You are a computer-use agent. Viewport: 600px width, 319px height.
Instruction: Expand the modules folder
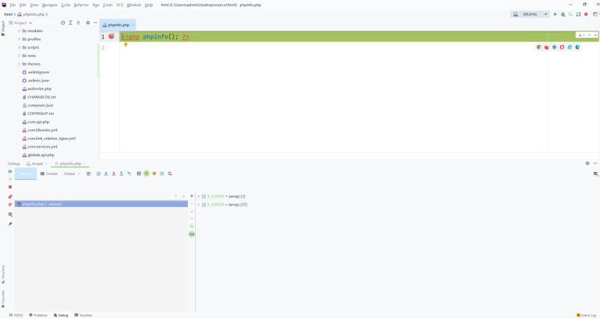(x=19, y=31)
